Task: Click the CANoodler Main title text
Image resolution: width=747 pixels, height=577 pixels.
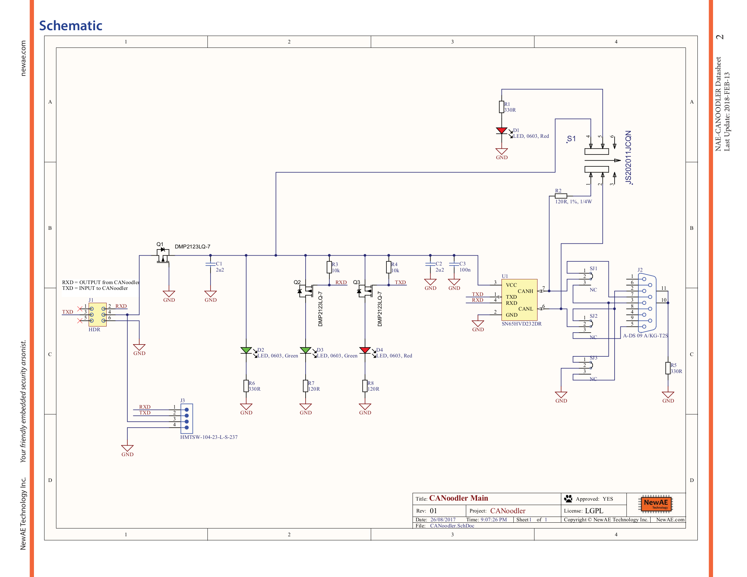Action: (x=459, y=498)
